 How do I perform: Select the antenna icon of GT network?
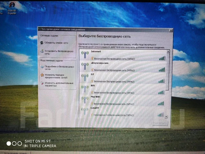tap(85, 77)
